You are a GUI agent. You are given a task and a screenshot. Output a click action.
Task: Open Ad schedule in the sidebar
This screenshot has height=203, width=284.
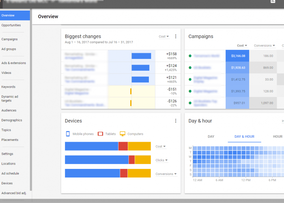point(10,173)
